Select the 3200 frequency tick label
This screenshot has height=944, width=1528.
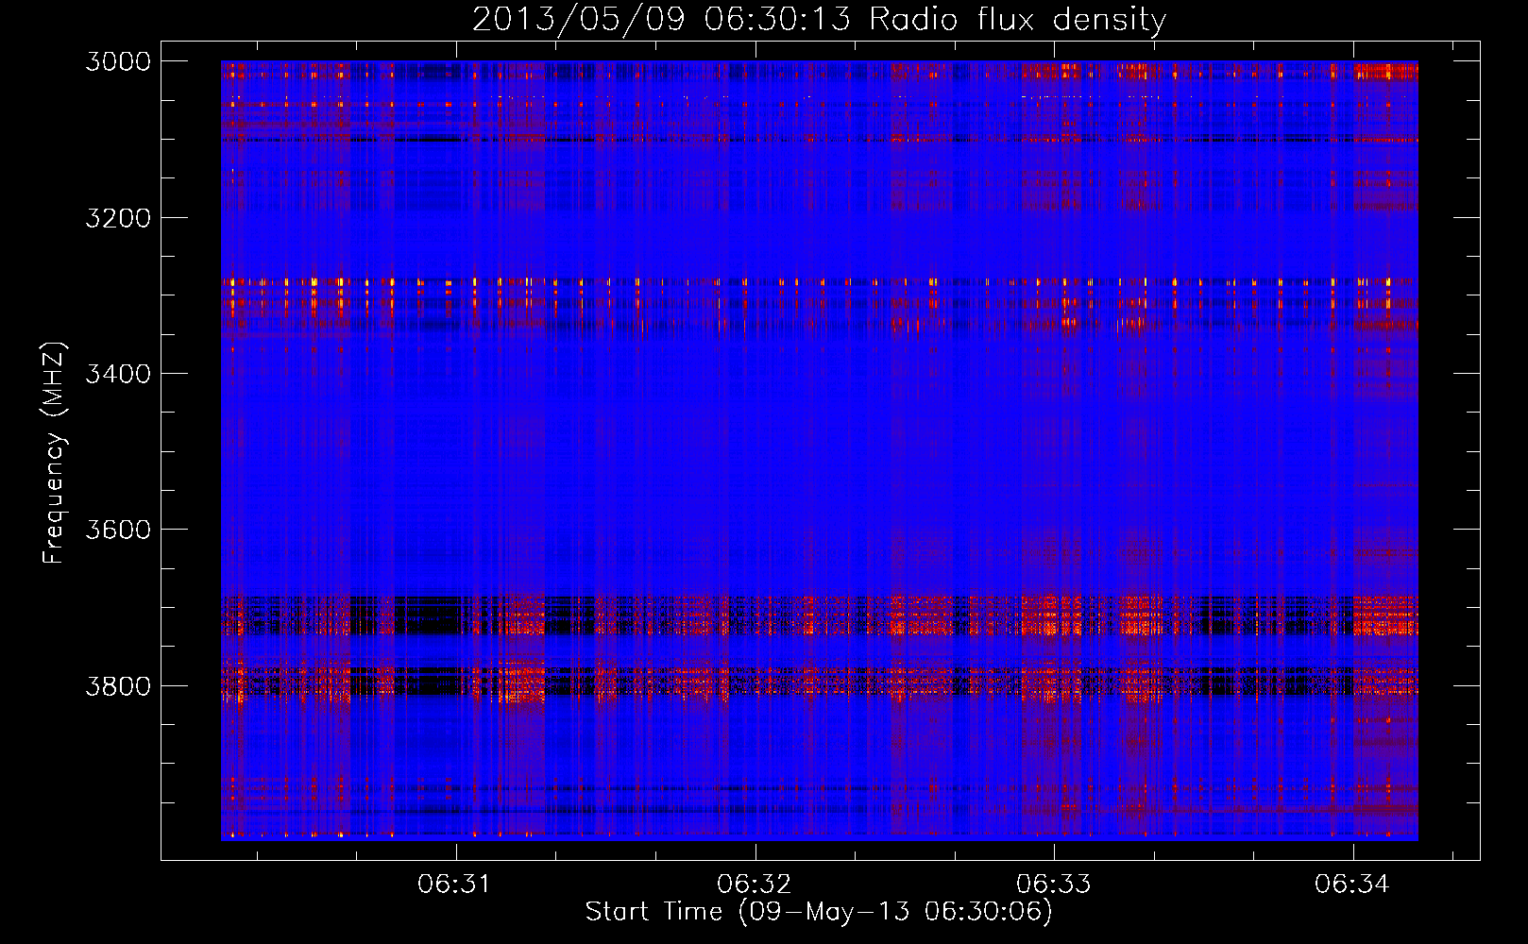pyautogui.click(x=118, y=218)
